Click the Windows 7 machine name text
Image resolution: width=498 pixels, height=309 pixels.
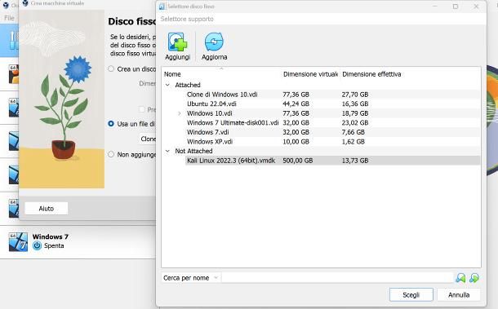coord(50,236)
